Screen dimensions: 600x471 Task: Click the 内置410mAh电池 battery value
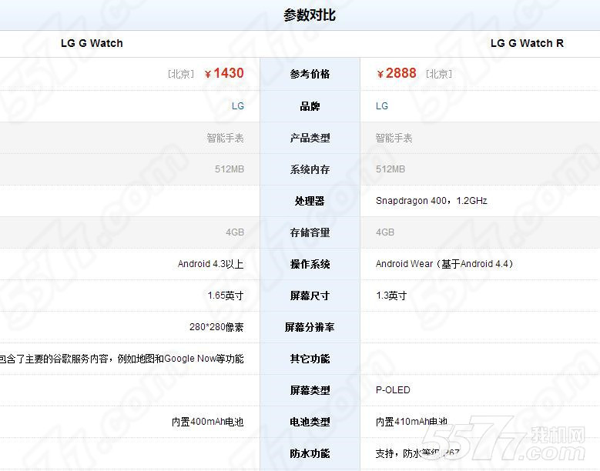[x=411, y=422]
